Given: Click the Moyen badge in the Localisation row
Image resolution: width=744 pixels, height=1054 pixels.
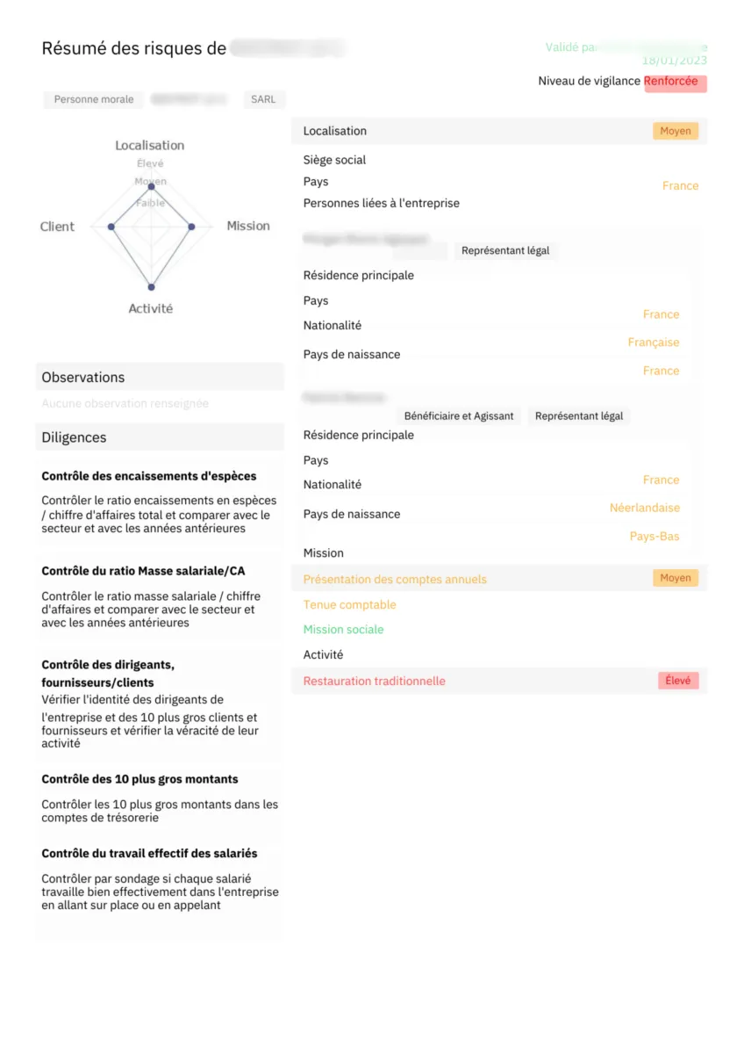Looking at the screenshot, I should click(x=676, y=131).
